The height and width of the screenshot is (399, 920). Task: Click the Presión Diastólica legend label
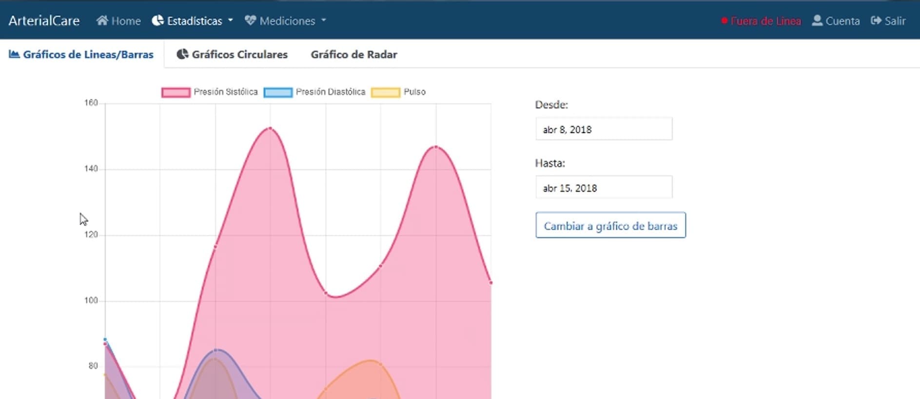331,92
